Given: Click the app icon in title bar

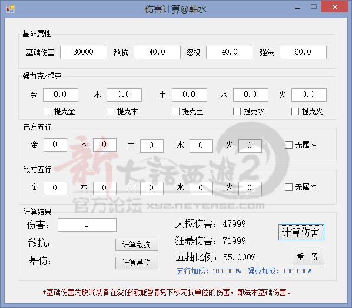Looking at the screenshot, I should click(11, 9).
